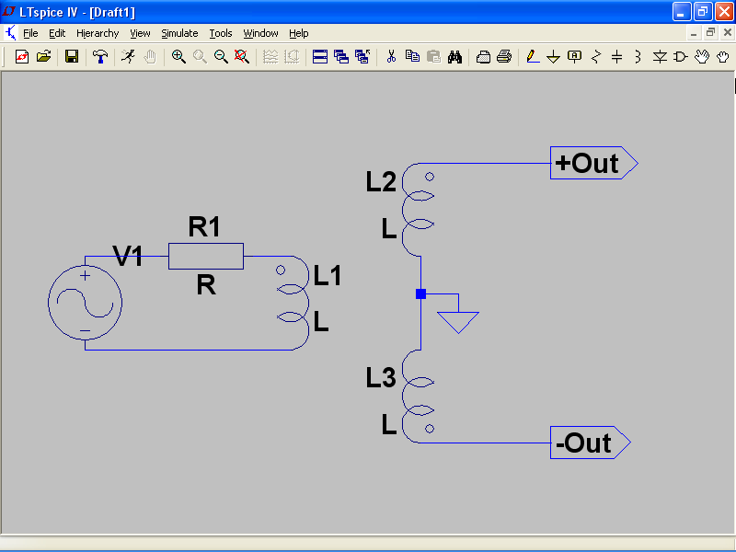
Task: Select the ground symbol triangle
Action: 458,323
